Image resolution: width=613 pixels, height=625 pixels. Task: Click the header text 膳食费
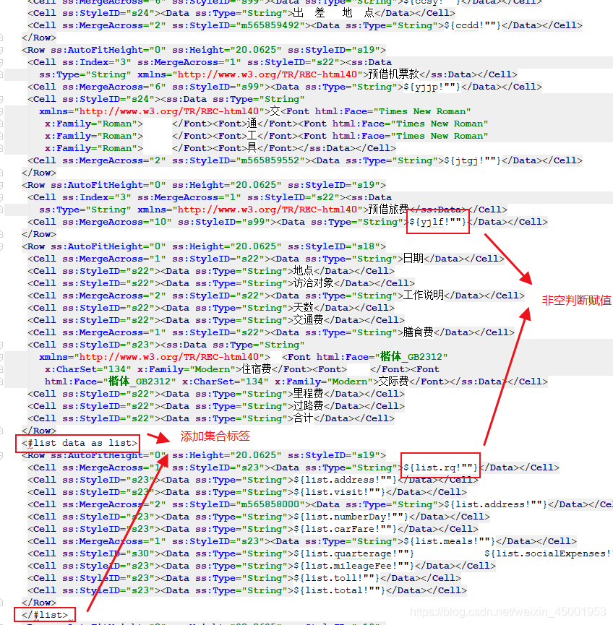[x=419, y=332]
